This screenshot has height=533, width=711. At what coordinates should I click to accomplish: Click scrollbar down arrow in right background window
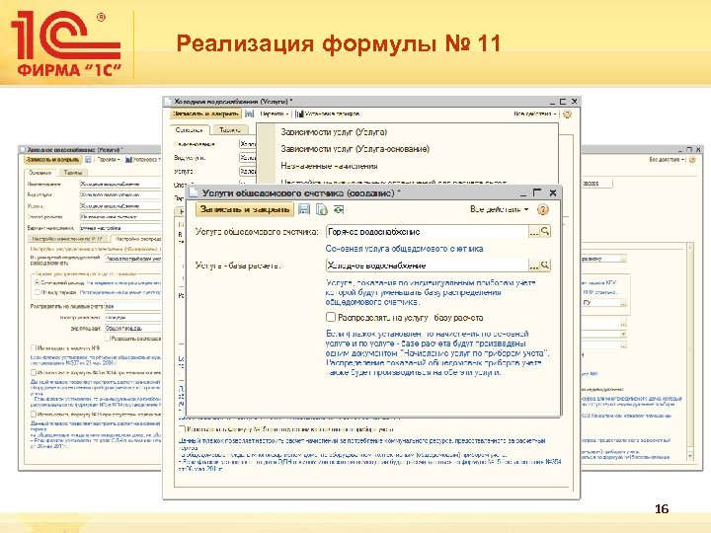point(690,456)
